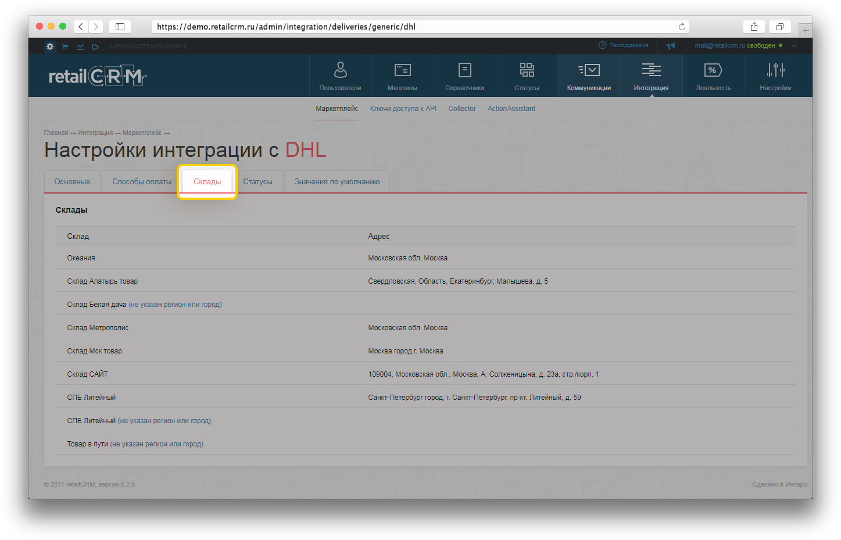Click пр-кт. Литейный, д. 59 address
Image resolution: width=841 pixels, height=540 pixels.
click(x=474, y=398)
